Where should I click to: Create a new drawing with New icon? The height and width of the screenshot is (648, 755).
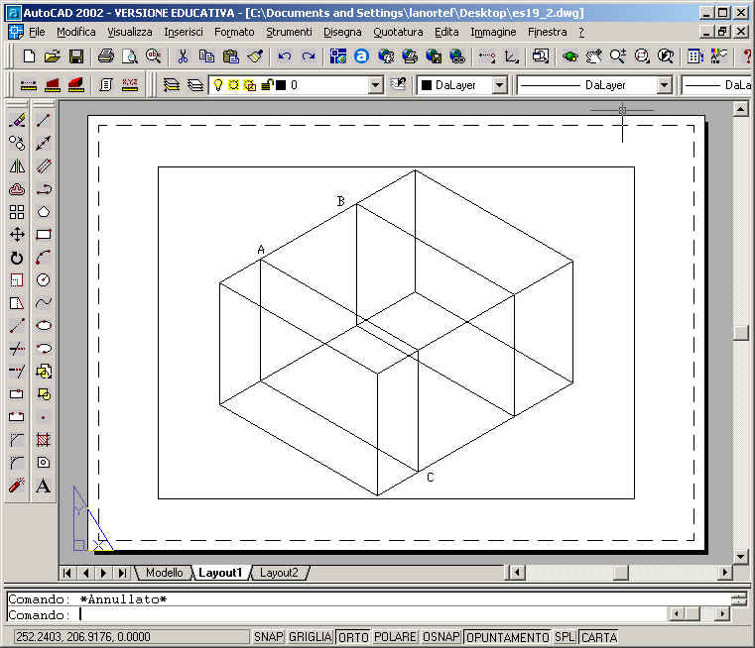point(29,56)
